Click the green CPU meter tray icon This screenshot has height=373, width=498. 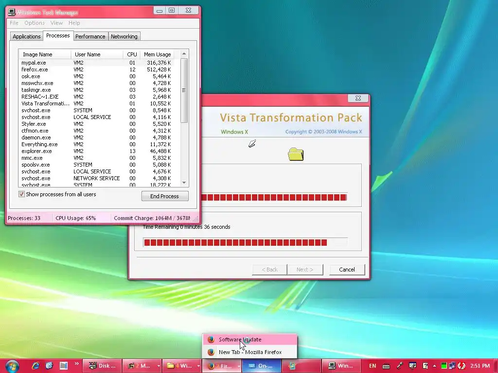click(444, 366)
